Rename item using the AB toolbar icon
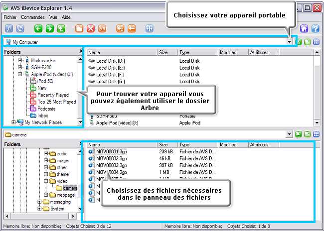Image resolution: width=324 pixels, height=231 pixels. click(x=102, y=28)
